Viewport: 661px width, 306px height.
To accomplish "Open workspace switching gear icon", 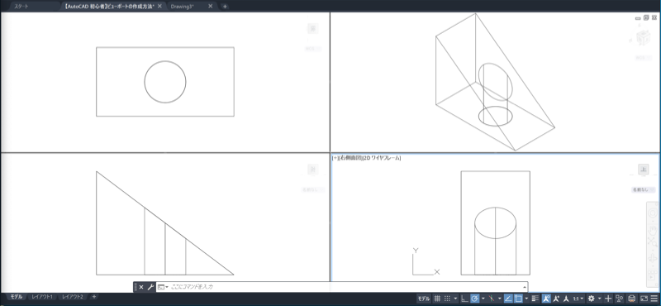I will tap(592, 299).
